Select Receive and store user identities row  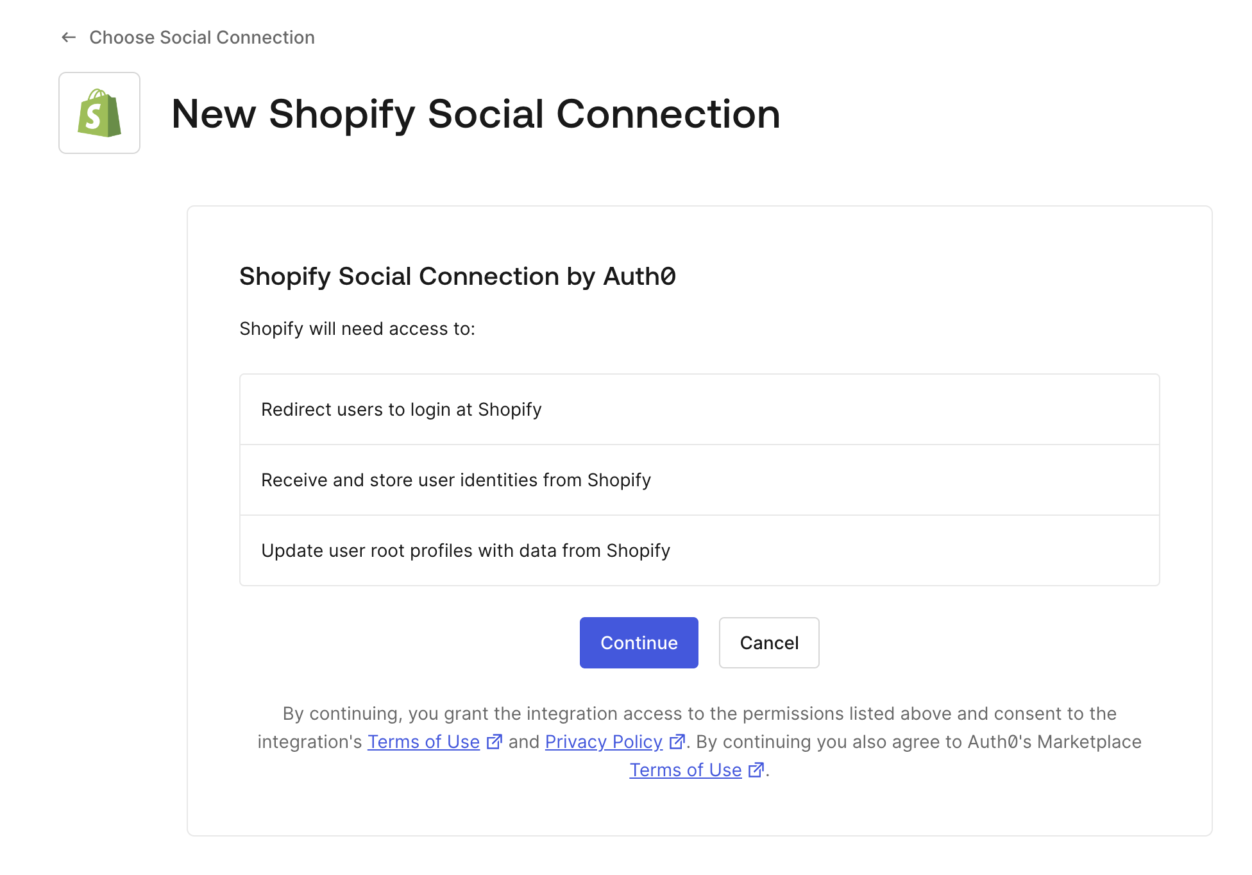point(700,480)
